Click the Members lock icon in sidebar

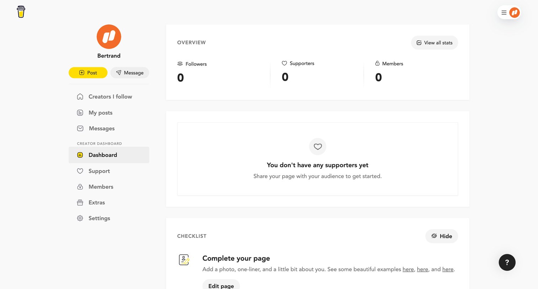click(x=80, y=187)
